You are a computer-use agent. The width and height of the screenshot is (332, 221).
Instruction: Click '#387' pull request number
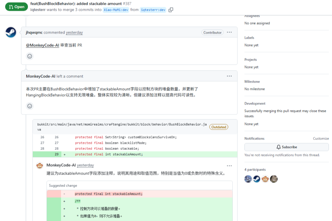(x=127, y=3)
